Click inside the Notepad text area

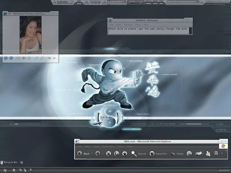point(150,31)
